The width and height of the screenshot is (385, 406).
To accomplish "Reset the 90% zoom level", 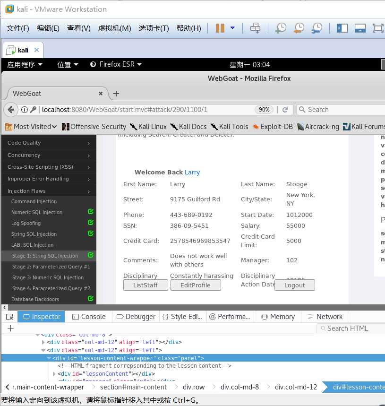I will [x=264, y=110].
